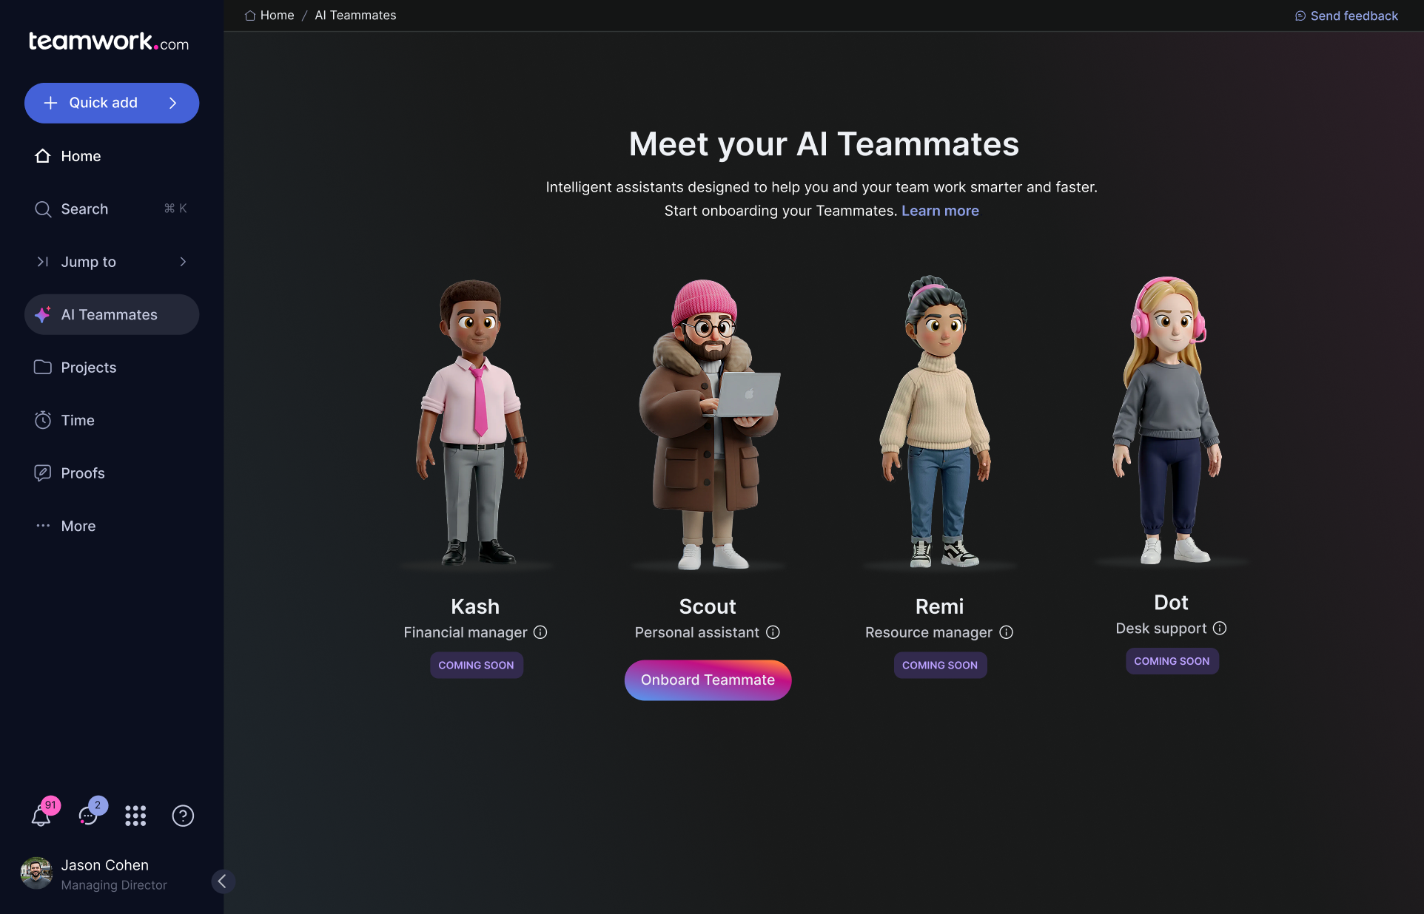Click the Onboard Teammate button
1424x914 pixels.
pos(708,680)
